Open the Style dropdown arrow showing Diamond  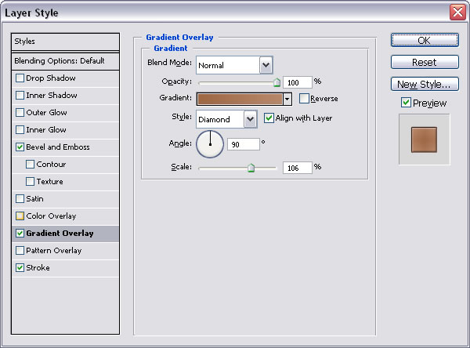pyautogui.click(x=251, y=119)
